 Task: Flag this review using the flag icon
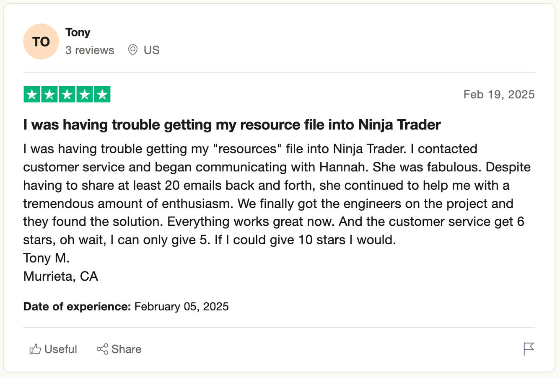pyautogui.click(x=529, y=349)
